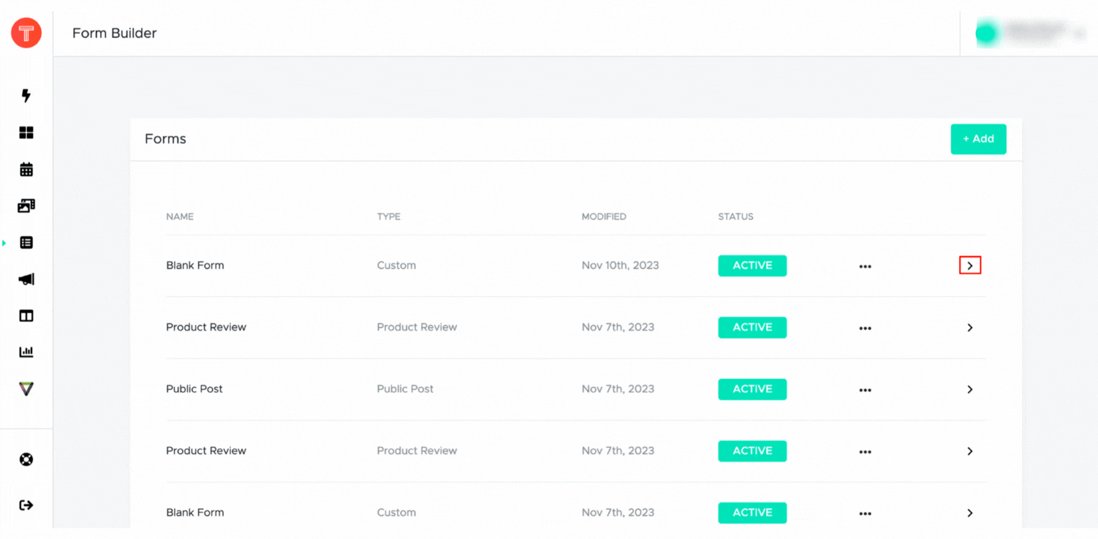Click the + Add button
The image size is (1098, 539).
click(978, 139)
